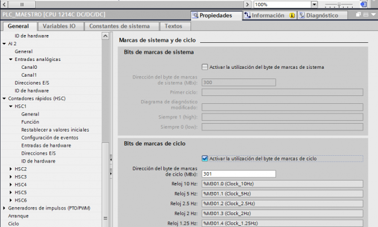Select Canal1 in the tree
The image size is (378, 227).
29,75
